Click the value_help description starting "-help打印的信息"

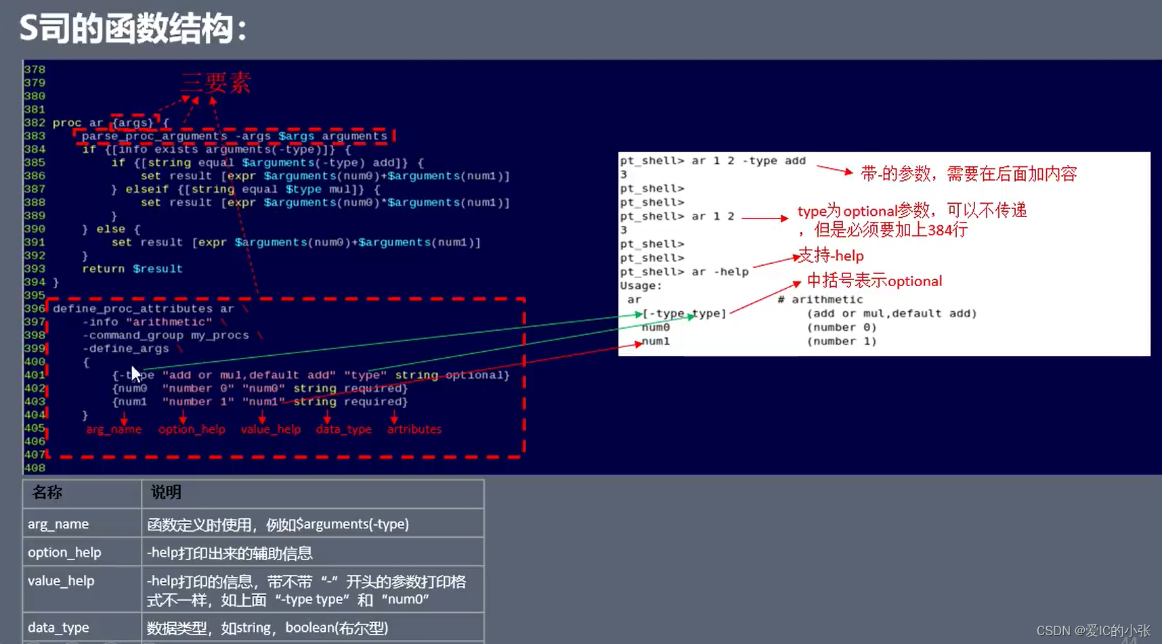(307, 591)
